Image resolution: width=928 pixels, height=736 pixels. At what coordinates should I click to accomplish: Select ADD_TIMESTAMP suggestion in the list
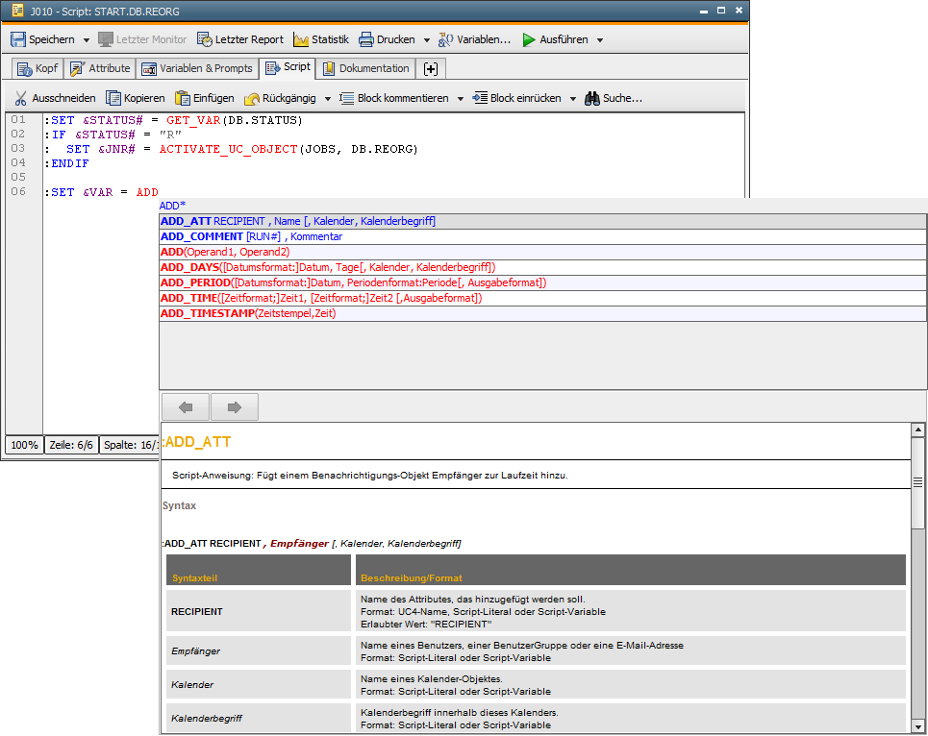(248, 313)
